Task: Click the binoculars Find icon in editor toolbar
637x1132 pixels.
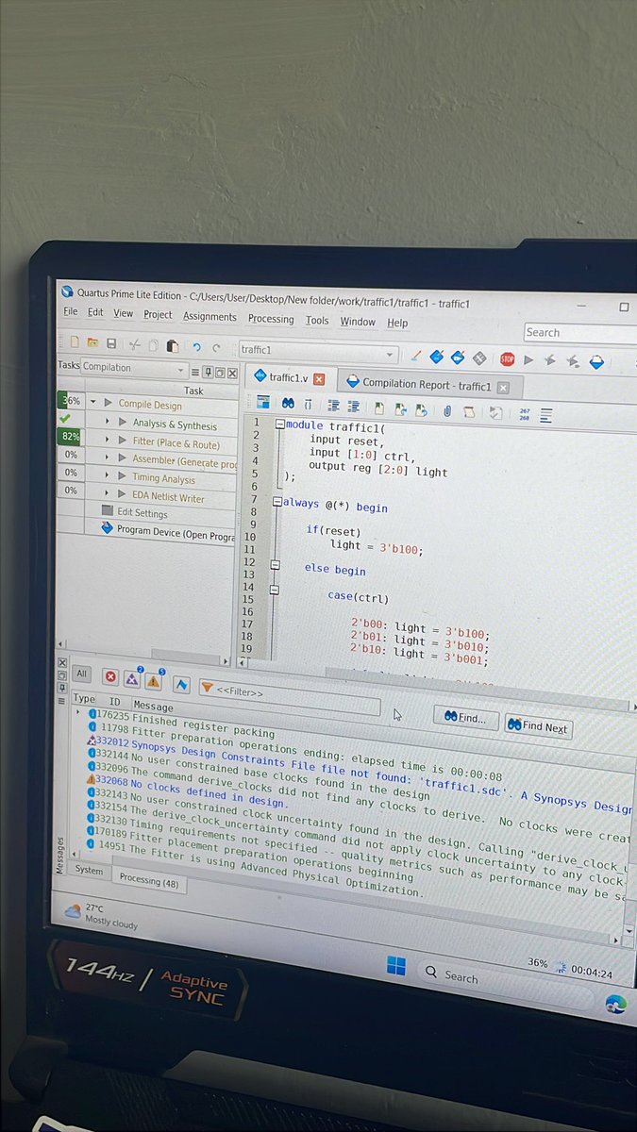Action: (x=288, y=404)
